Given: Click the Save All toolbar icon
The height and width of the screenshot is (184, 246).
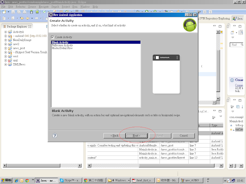Looking at the screenshot, I should (19, 12).
